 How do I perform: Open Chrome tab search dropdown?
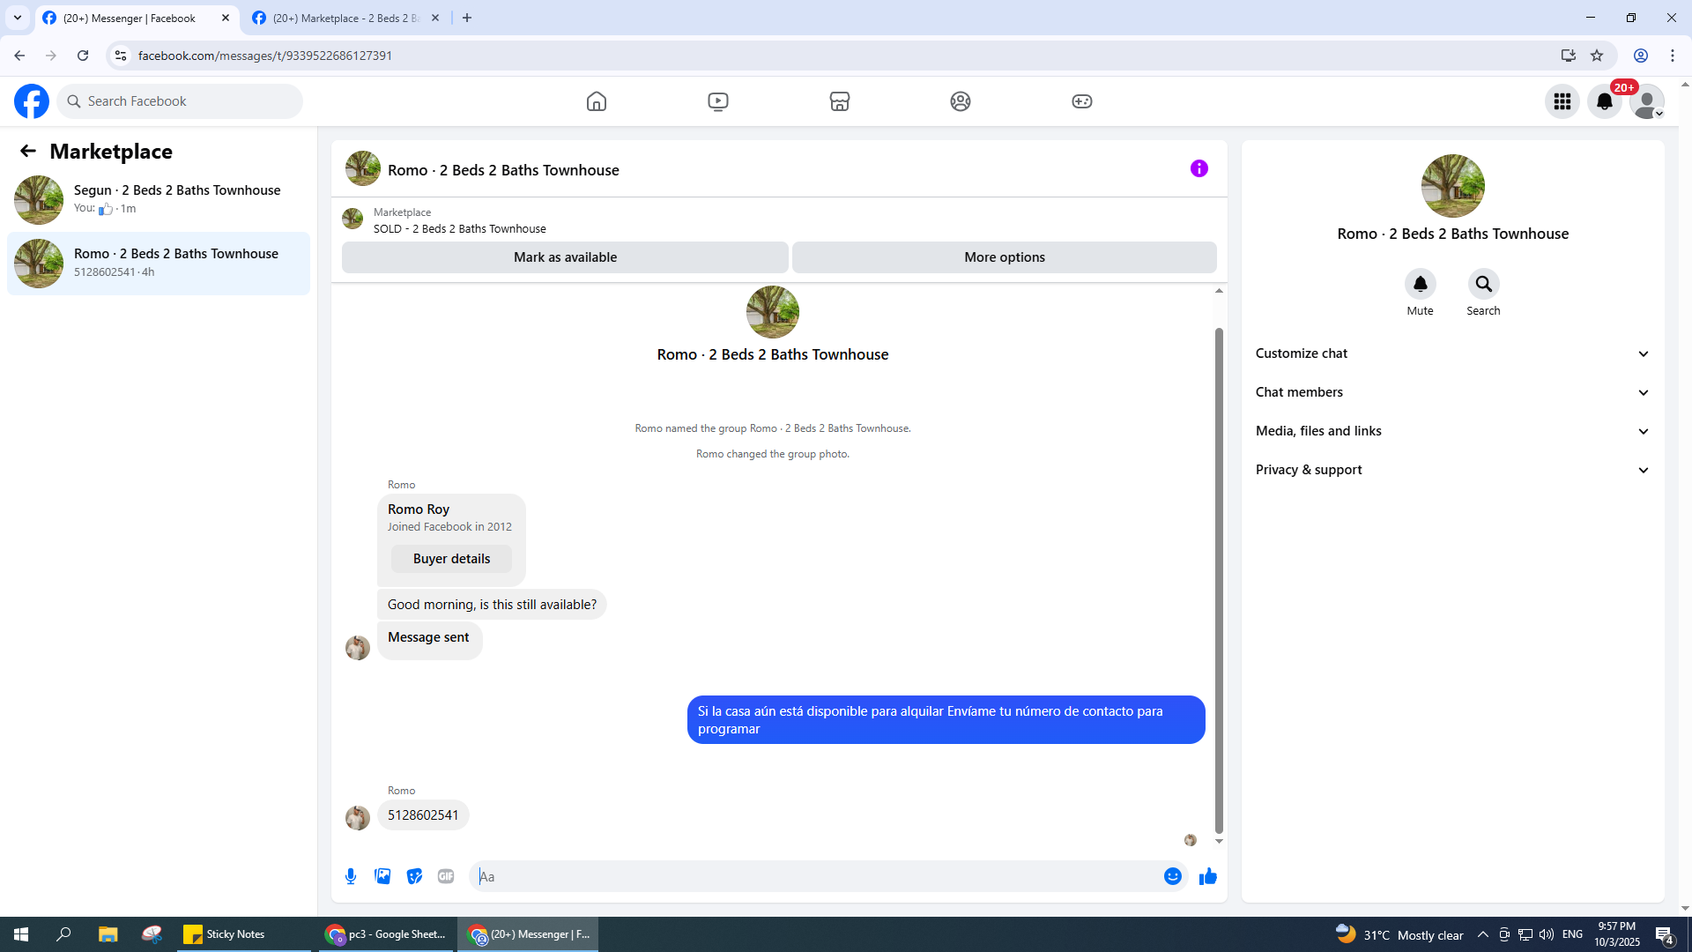pos(17,18)
